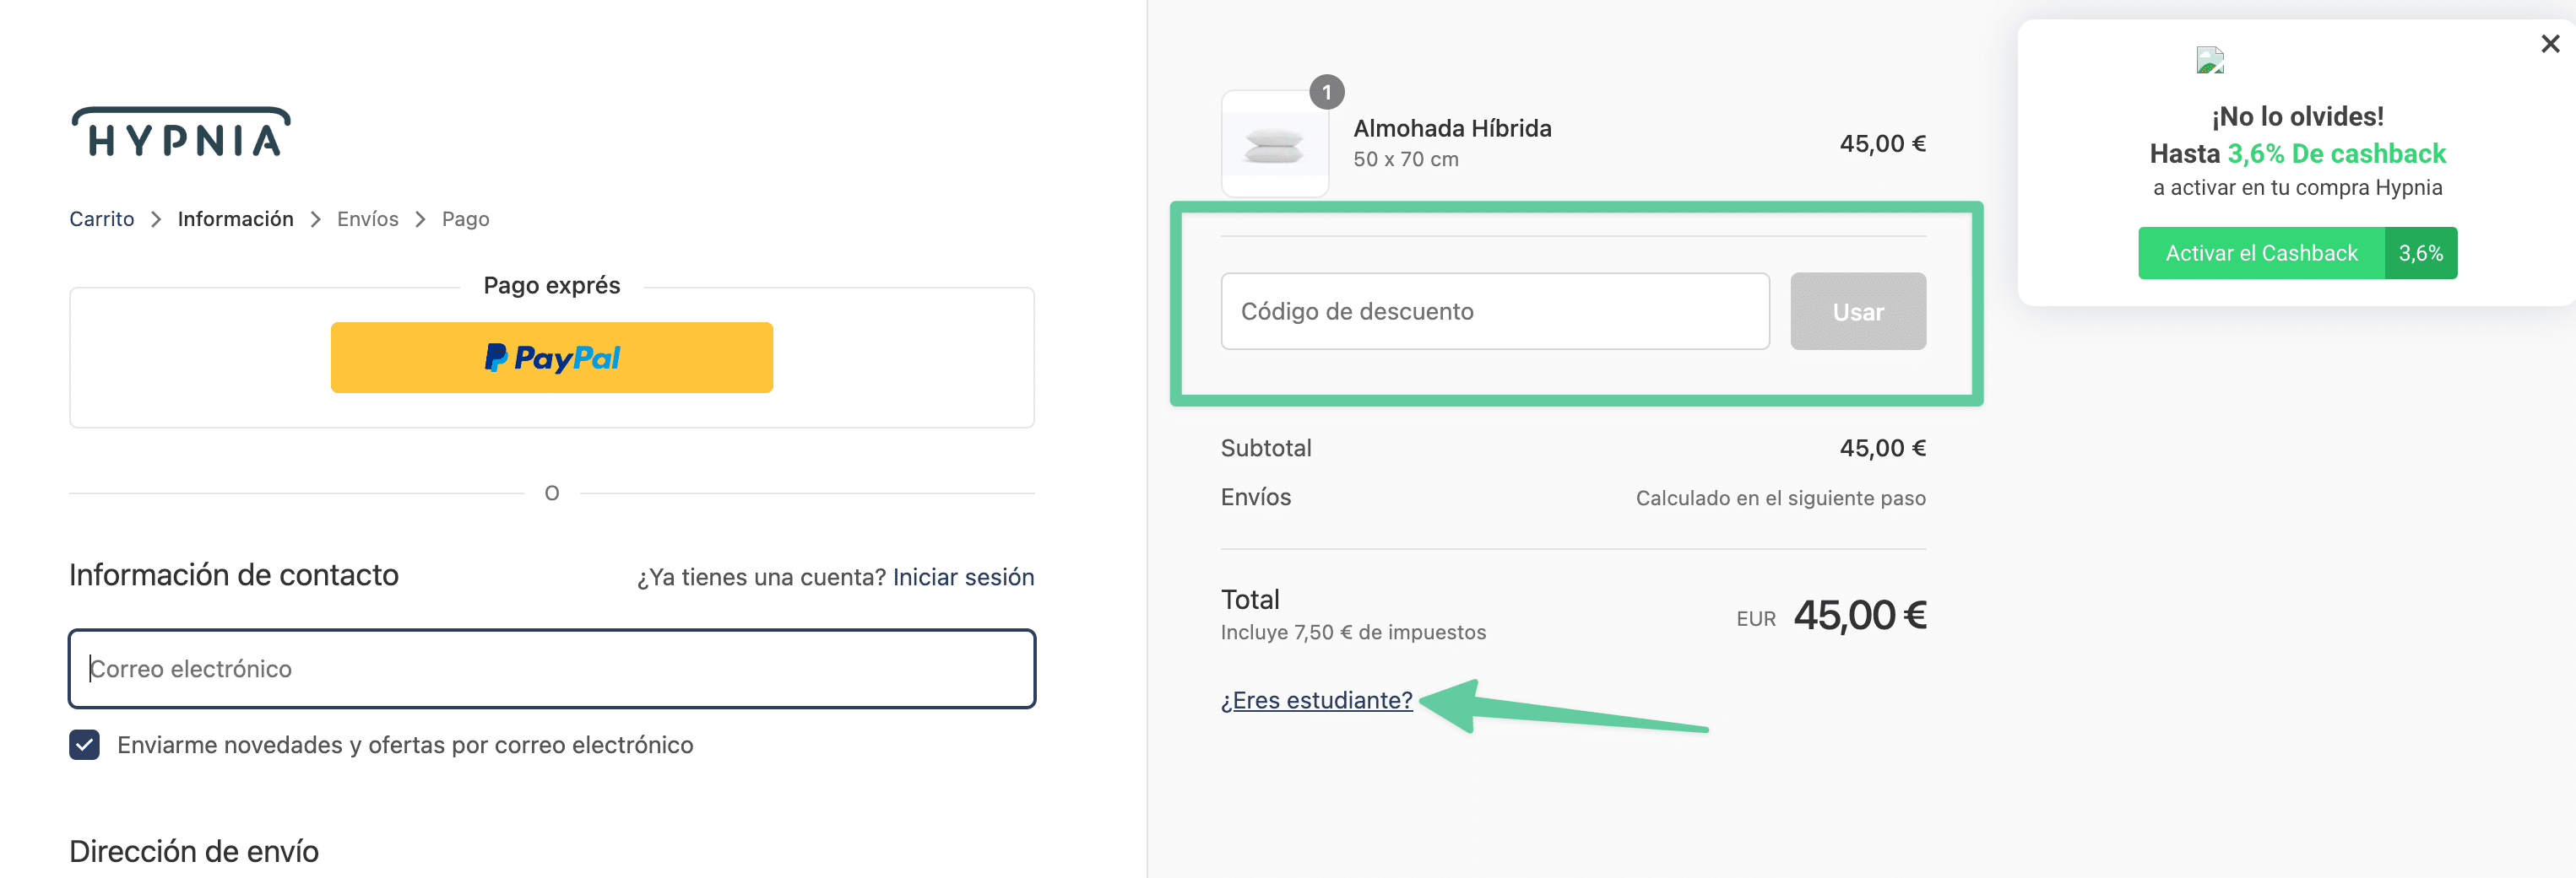The image size is (2576, 878).
Task: Click the 3,6% cashback percentage badge
Action: click(2420, 253)
